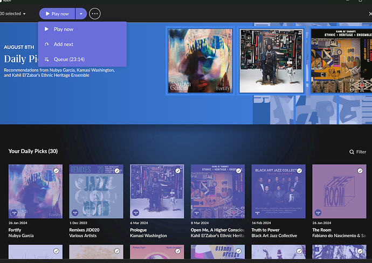Open the Filter search for Daily Picks
Screen dimensions: 372x263
click(358, 152)
